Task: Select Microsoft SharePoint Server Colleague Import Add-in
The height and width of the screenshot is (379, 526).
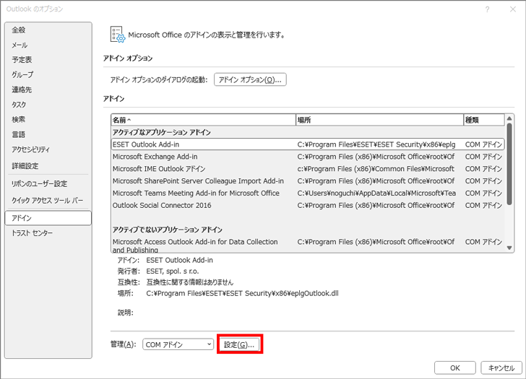Action: [x=308, y=181]
